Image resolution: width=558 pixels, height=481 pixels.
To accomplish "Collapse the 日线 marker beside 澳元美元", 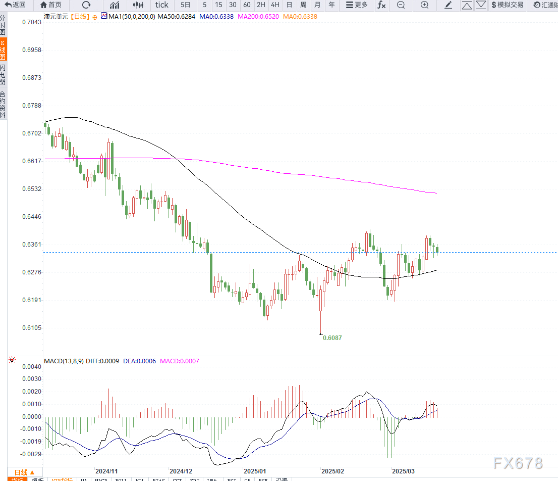I will point(95,17).
